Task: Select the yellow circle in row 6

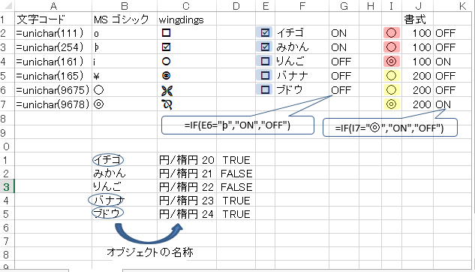Action: [392, 89]
